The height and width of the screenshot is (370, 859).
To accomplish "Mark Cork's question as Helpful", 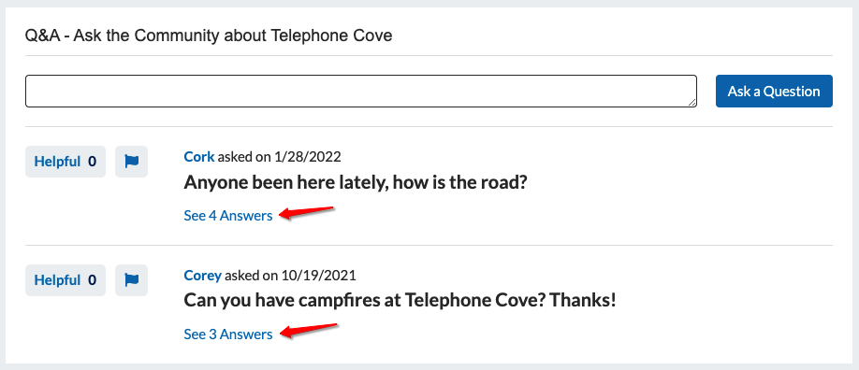I will coord(66,162).
